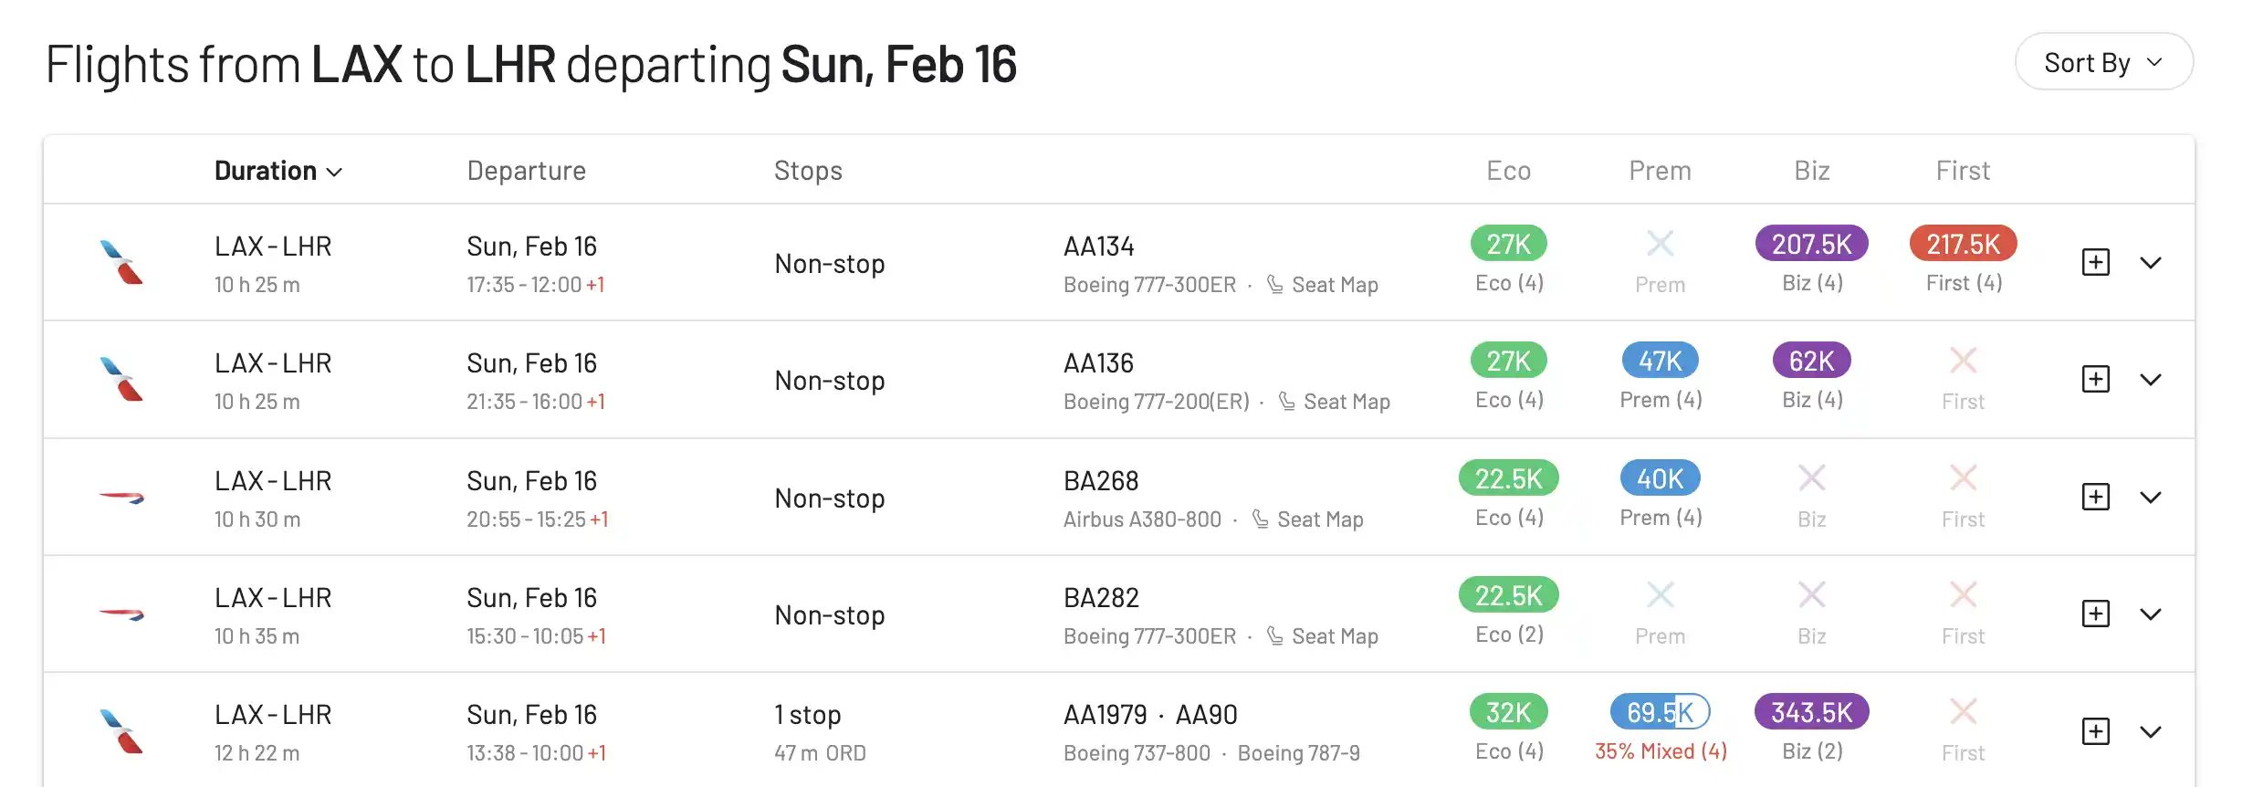2253x787 pixels.
Task: Click the Departure column header
Action: 527,171
